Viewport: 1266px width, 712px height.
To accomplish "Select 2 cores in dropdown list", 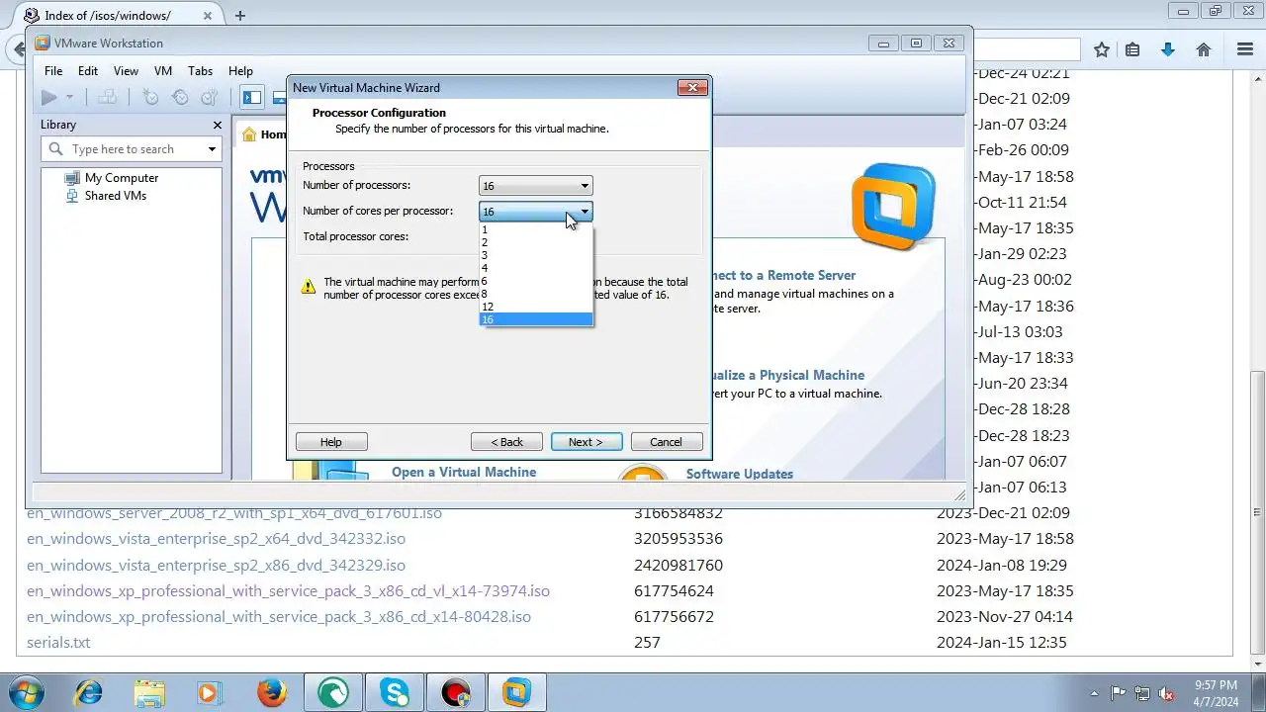I will (x=535, y=242).
